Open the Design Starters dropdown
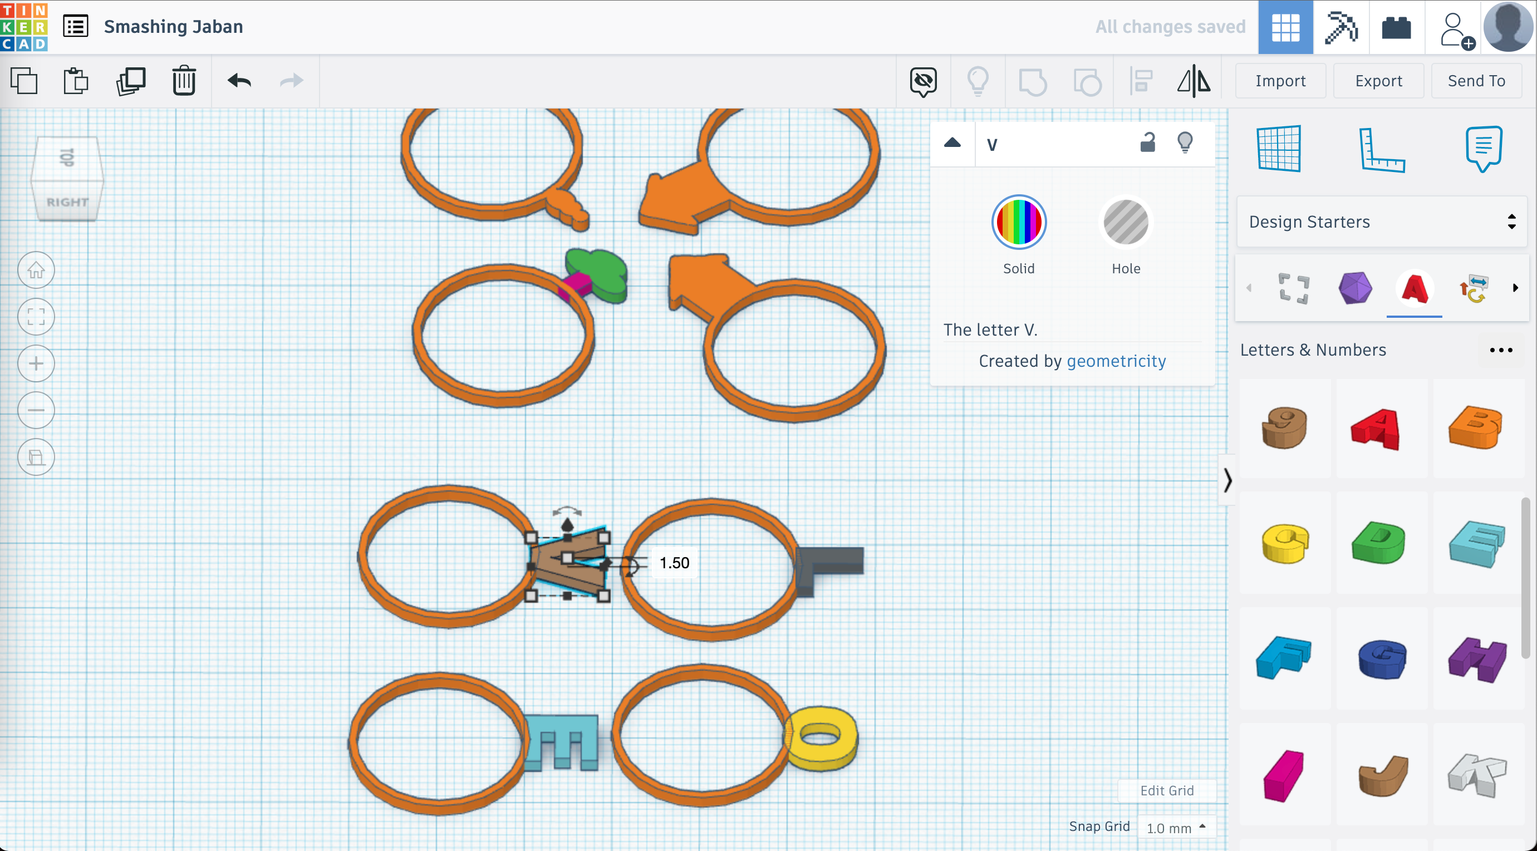 click(x=1381, y=222)
